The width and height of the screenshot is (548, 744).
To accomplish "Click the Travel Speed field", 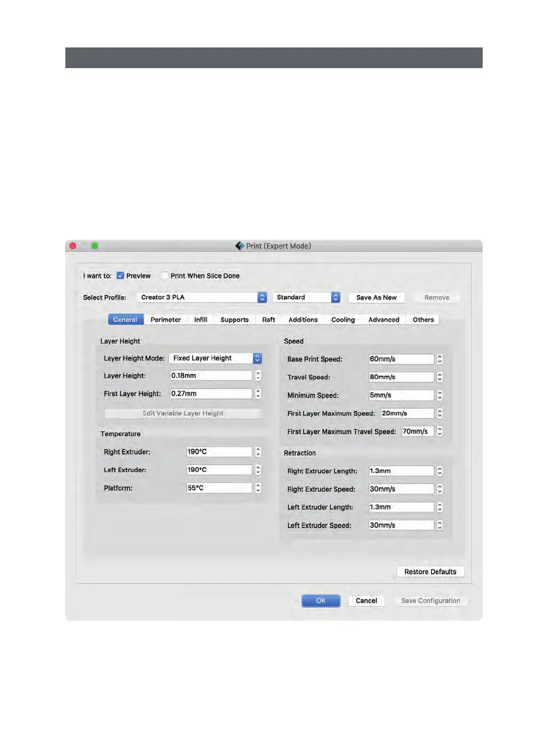I will tap(401, 377).
